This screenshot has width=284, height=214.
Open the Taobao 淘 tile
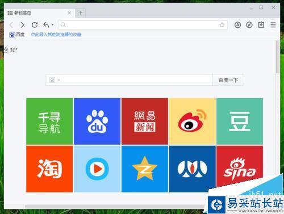tap(49, 169)
